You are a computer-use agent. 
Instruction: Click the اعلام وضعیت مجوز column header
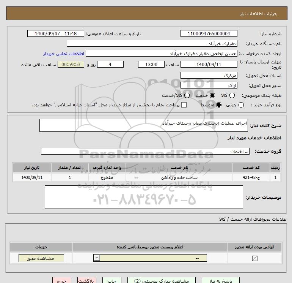click(x=150, y=247)
